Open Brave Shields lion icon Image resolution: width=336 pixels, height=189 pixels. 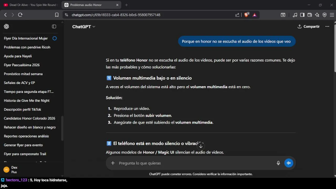(246, 15)
